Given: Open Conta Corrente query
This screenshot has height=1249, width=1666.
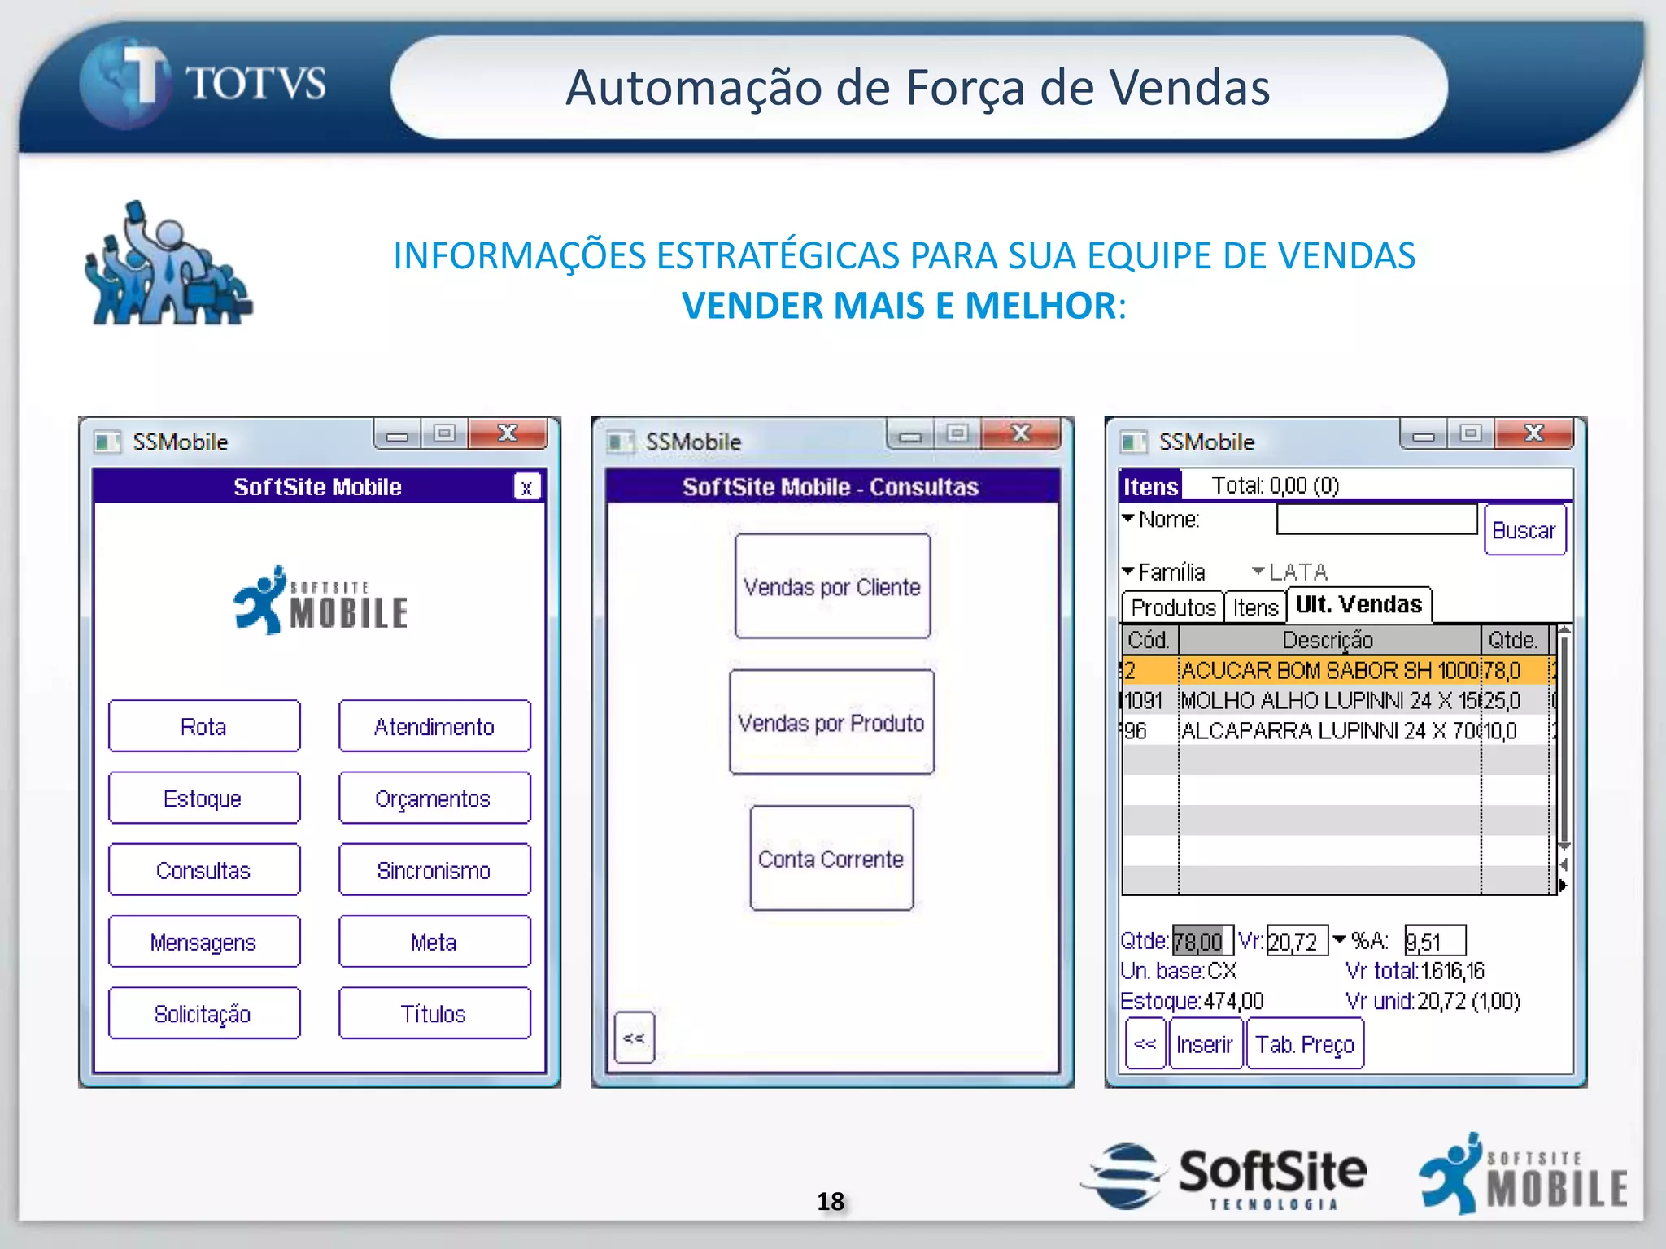Looking at the screenshot, I should click(x=831, y=858).
